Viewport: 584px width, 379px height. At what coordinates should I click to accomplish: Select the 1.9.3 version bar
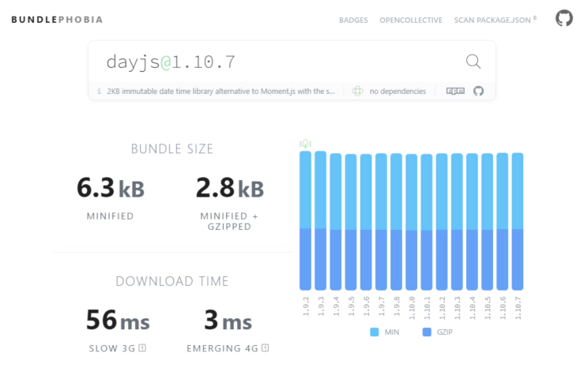pos(320,220)
